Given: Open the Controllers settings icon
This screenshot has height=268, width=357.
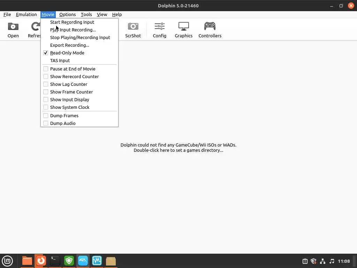Looking at the screenshot, I should click(x=210, y=30).
